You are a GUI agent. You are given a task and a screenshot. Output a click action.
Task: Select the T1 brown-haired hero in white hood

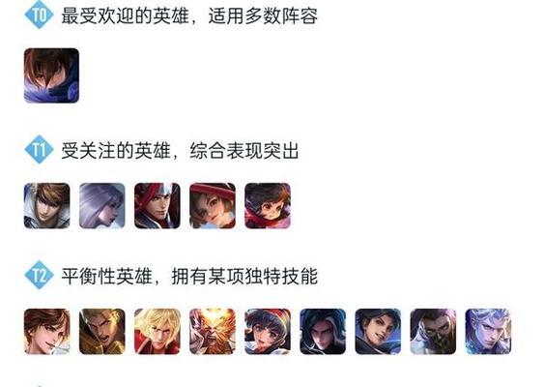pyautogui.click(x=46, y=206)
